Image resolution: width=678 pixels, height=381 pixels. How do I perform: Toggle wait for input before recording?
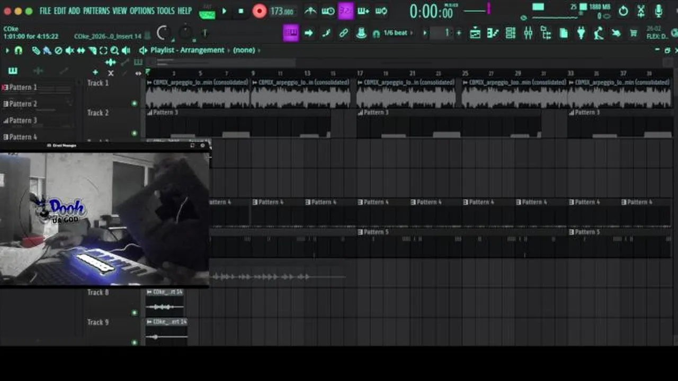coord(328,11)
